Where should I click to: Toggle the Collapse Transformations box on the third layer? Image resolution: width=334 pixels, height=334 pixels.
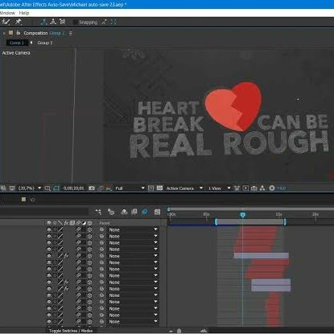click(x=55, y=243)
